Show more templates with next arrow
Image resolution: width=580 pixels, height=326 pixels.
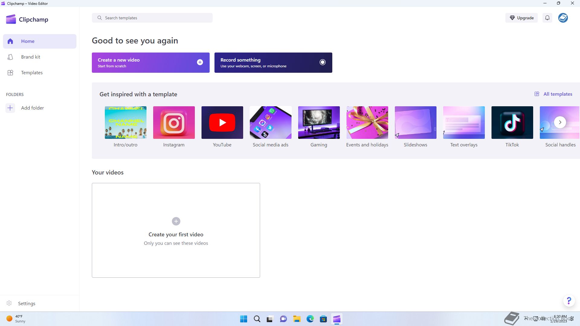click(x=560, y=123)
